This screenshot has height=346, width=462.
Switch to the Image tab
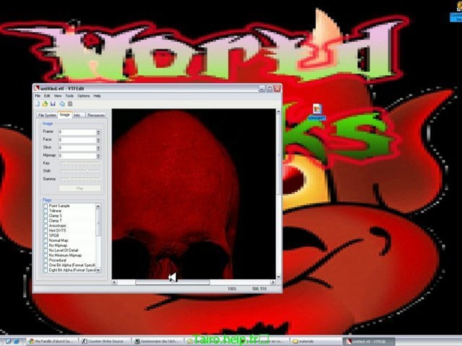click(x=65, y=115)
